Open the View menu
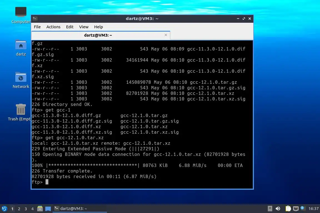 [x=84, y=27]
